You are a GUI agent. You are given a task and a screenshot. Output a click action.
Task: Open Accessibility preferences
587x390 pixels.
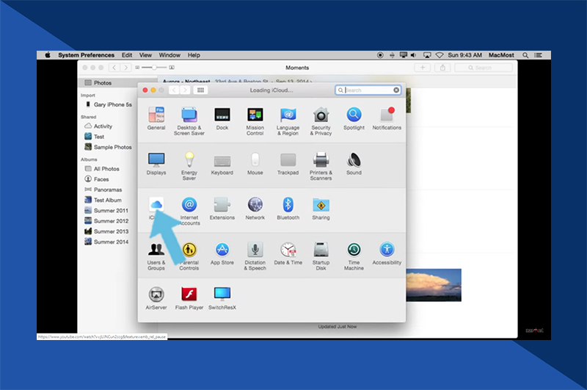tap(387, 253)
